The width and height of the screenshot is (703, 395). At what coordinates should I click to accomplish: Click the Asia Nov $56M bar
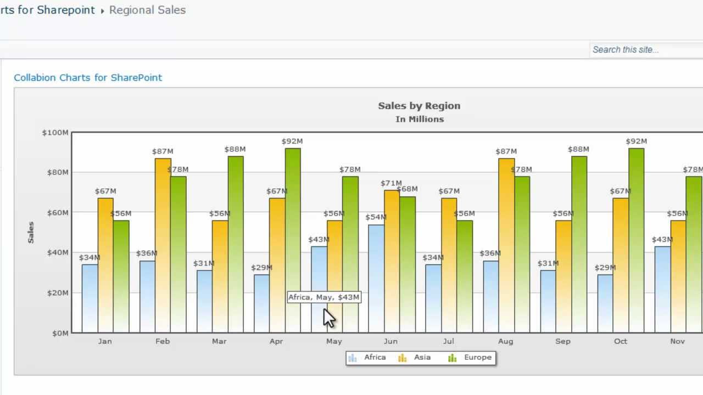click(678, 276)
